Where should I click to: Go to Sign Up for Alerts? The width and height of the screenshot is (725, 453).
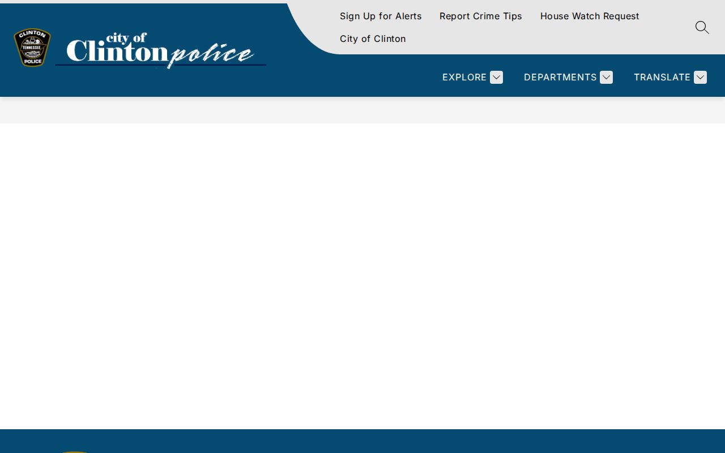point(381,16)
